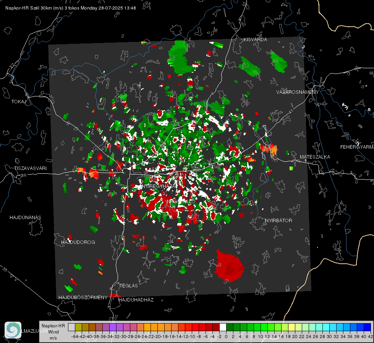Click the HAJDÚHADHÁZ label
Screen dimensions: 374x343
click(x=136, y=300)
